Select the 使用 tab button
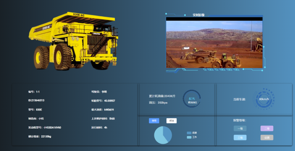 coord(154,121)
